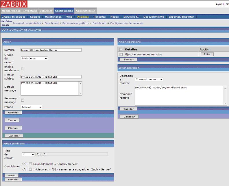The width and height of the screenshot is (229, 187).
Task: Click the Nombre input field
Action: click(51, 50)
